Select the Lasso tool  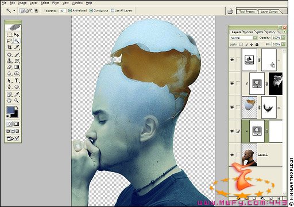click(x=9, y=41)
